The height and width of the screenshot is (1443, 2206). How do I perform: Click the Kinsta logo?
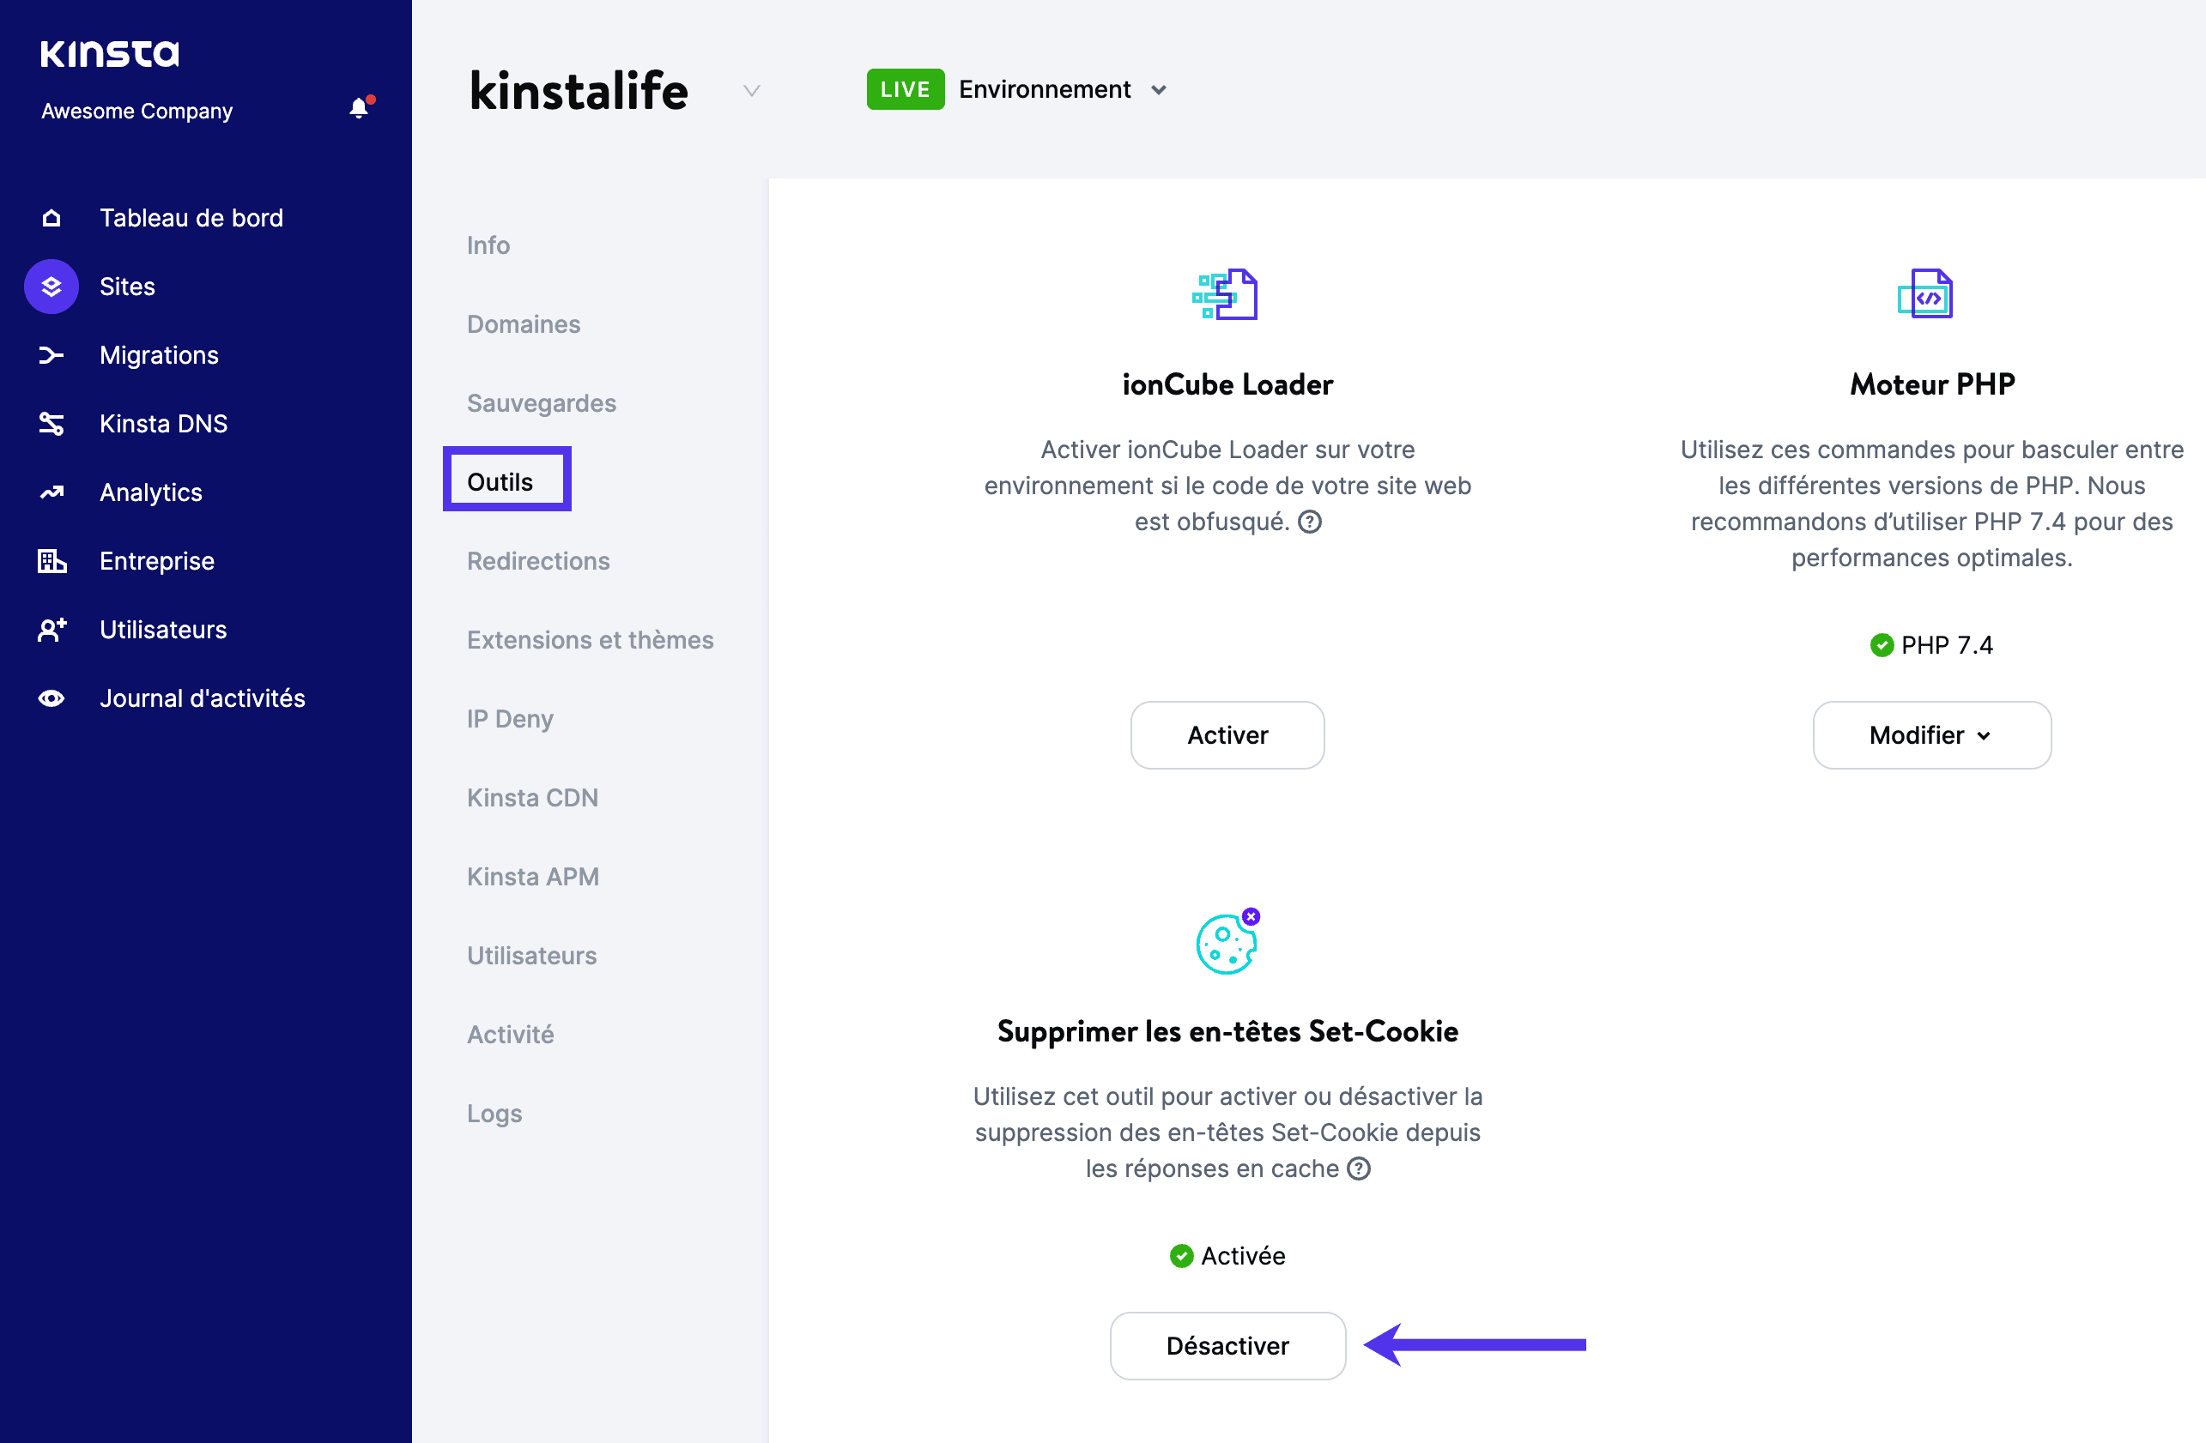click(x=109, y=54)
